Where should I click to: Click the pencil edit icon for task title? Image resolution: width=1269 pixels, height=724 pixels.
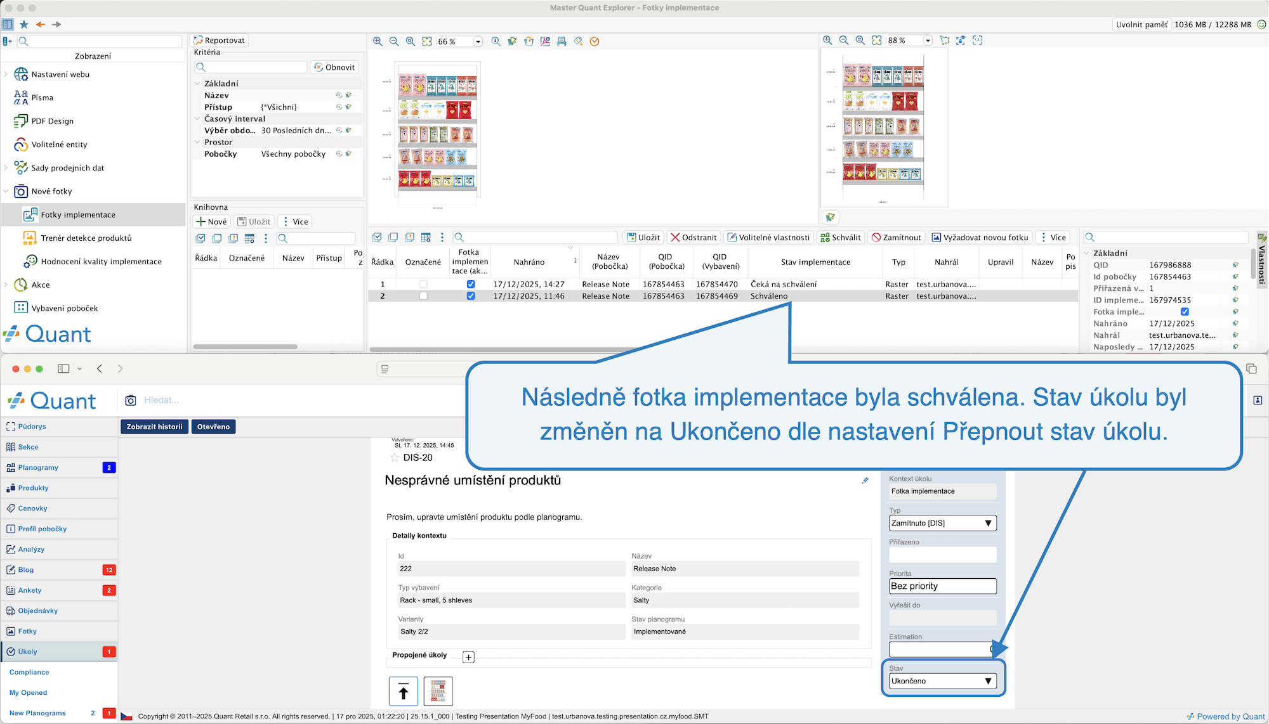[x=865, y=481]
